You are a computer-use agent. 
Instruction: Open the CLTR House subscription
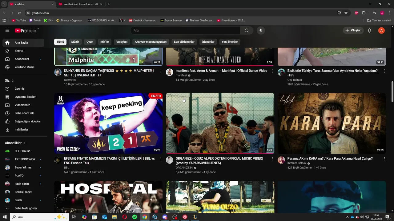(x=23, y=151)
